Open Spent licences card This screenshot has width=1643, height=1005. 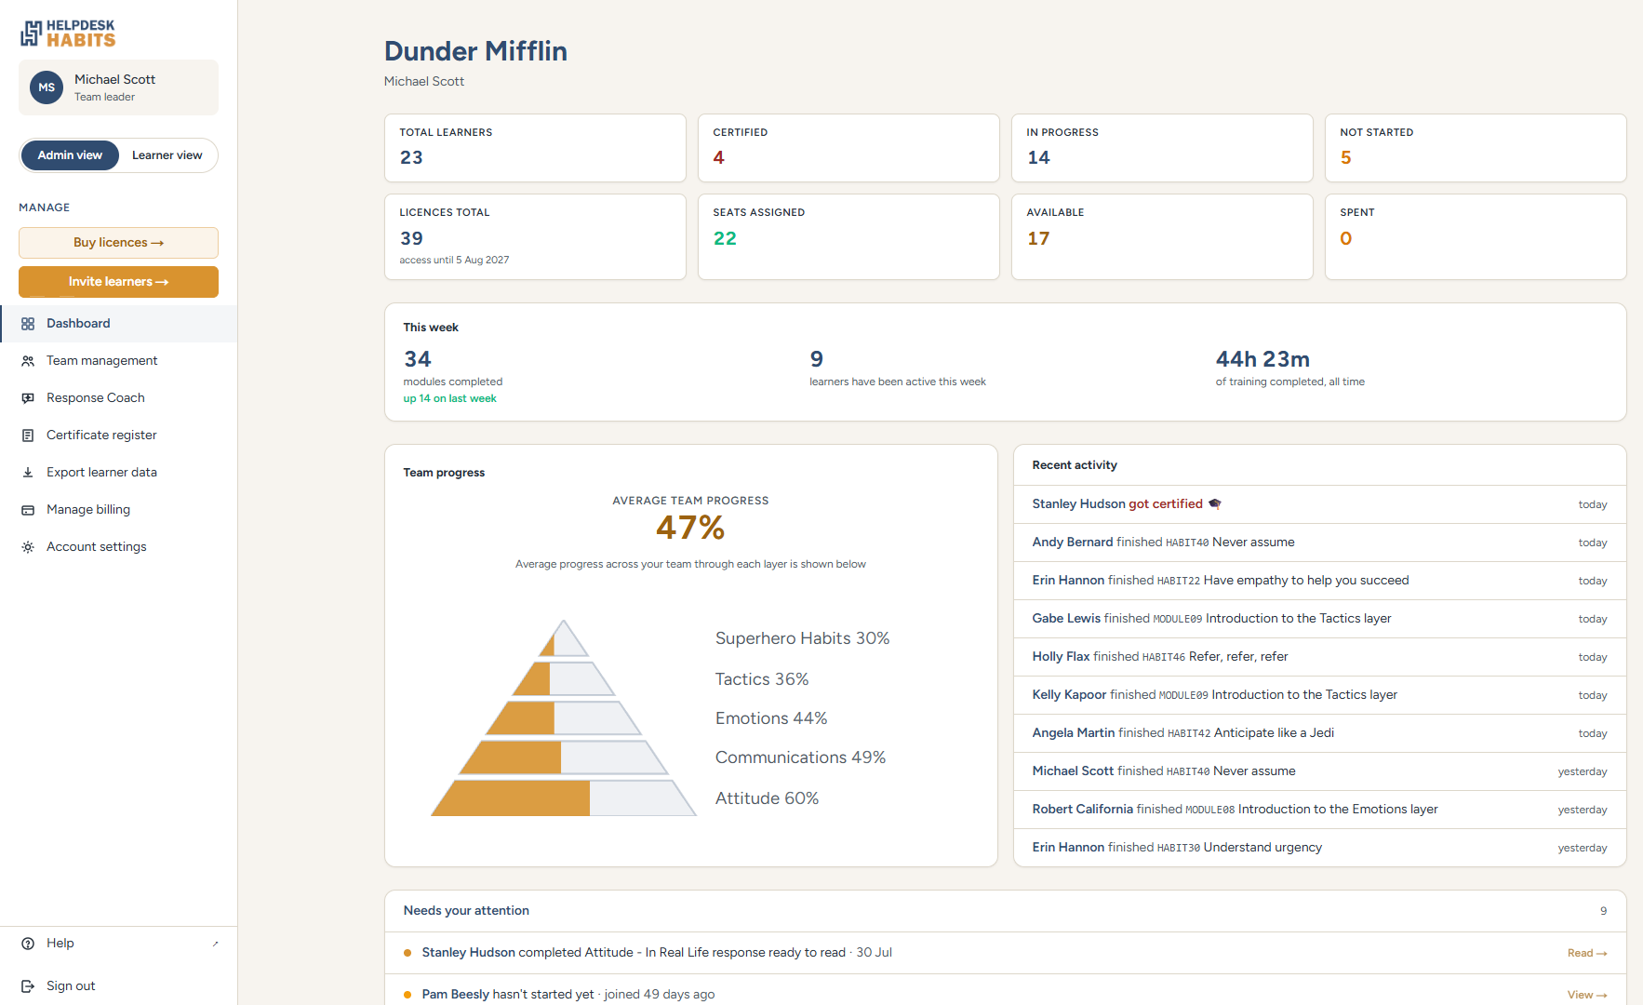pyautogui.click(x=1476, y=236)
